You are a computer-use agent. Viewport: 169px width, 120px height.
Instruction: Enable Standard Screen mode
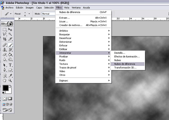pyautogui.click(x=4, y=104)
